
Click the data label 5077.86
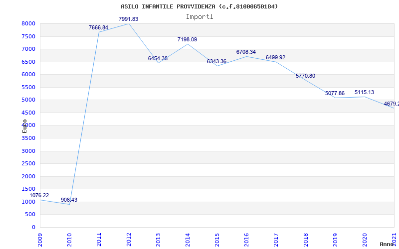335,94
